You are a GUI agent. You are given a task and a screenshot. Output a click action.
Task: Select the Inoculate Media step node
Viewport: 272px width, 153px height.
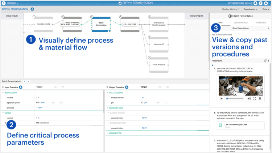click(44, 24)
